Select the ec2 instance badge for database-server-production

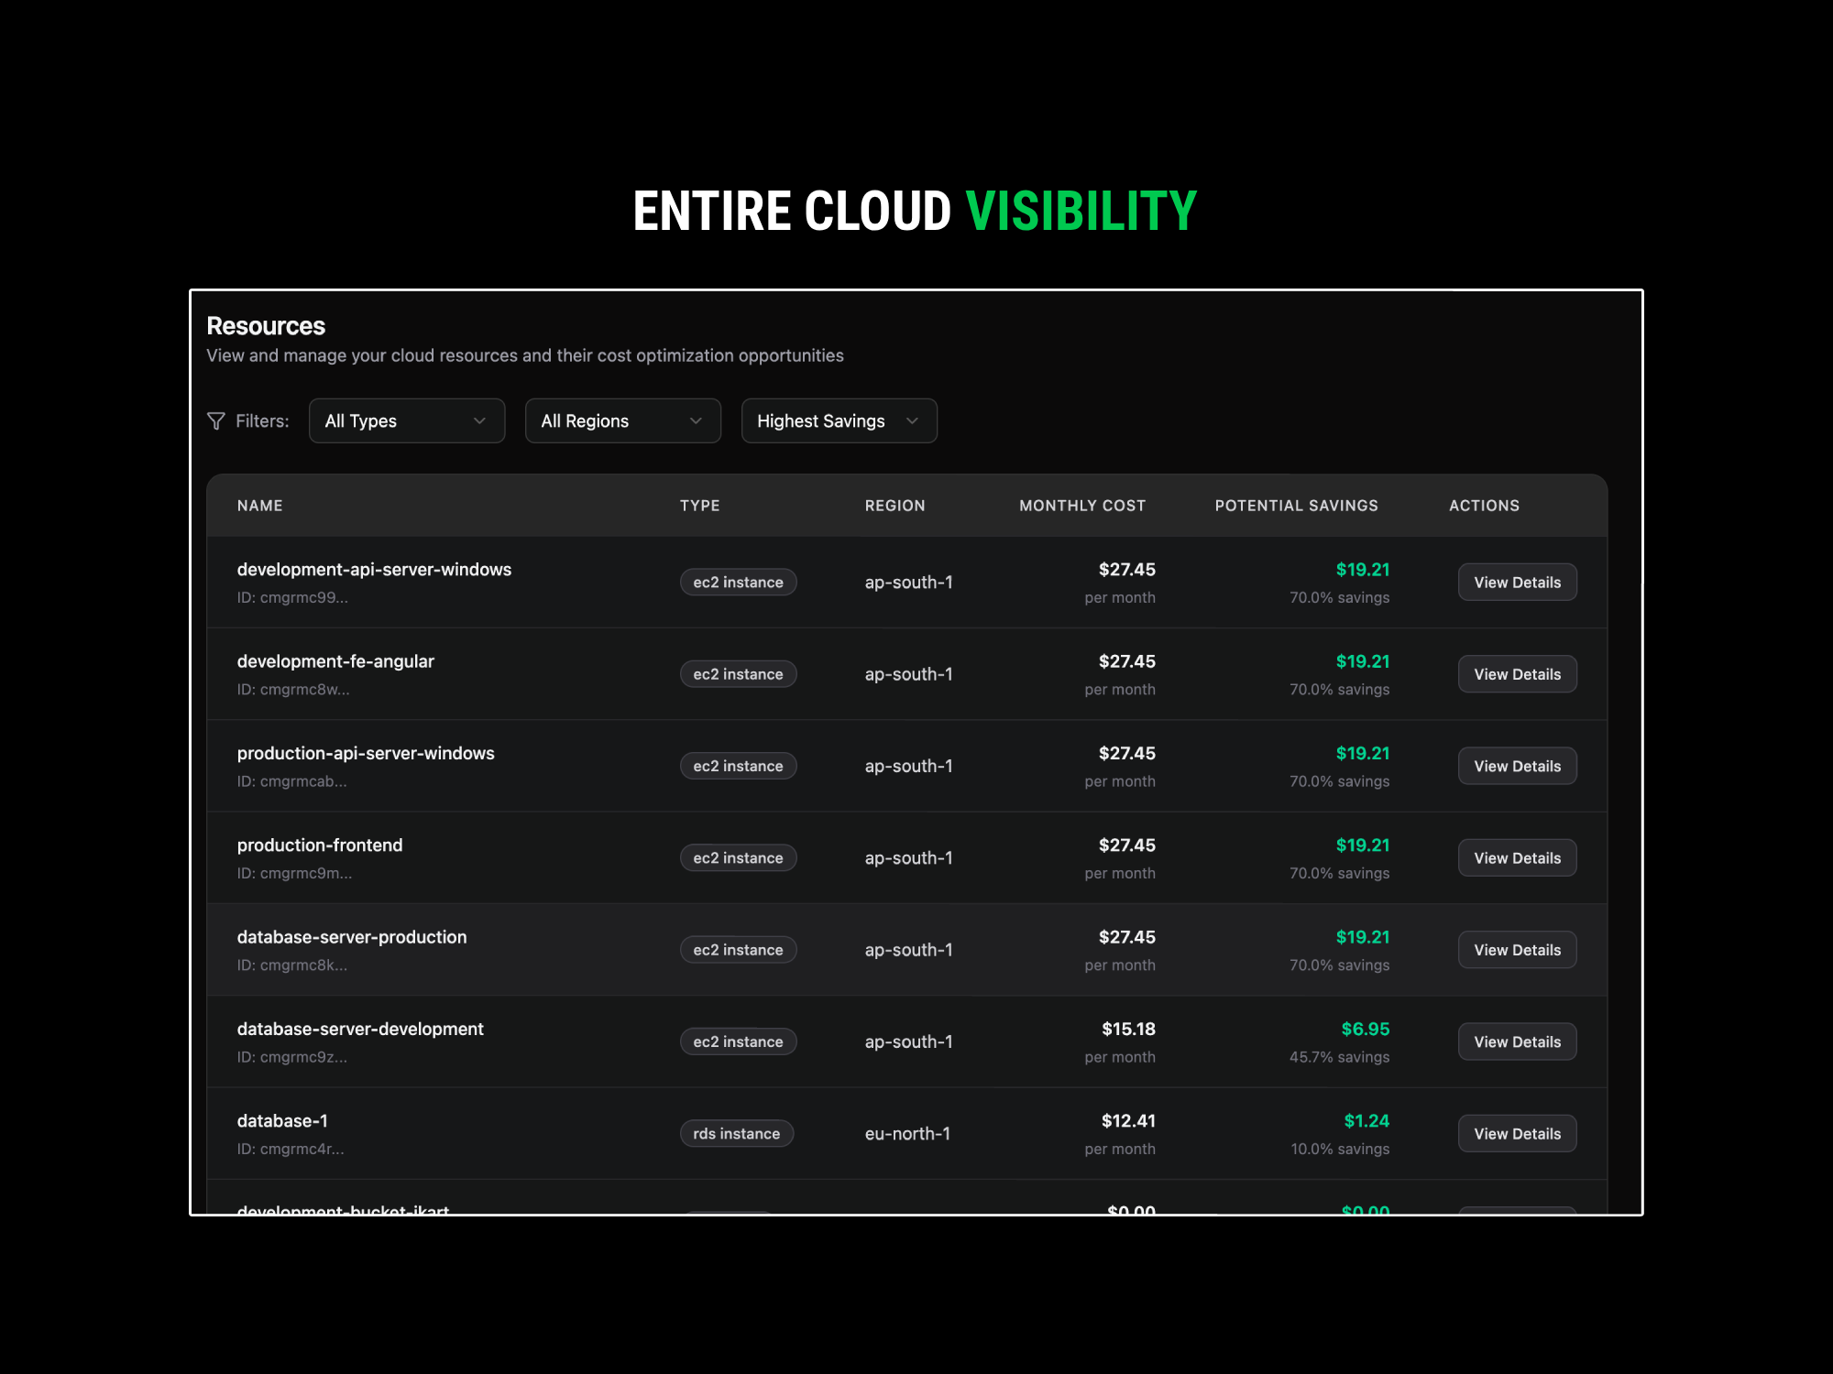(738, 949)
